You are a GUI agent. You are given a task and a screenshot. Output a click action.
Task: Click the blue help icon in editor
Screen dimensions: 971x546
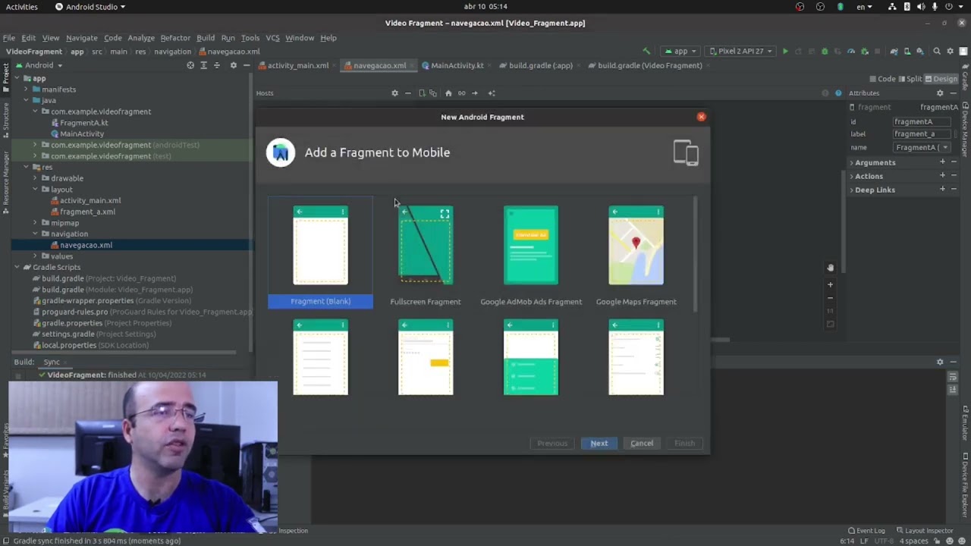click(838, 93)
